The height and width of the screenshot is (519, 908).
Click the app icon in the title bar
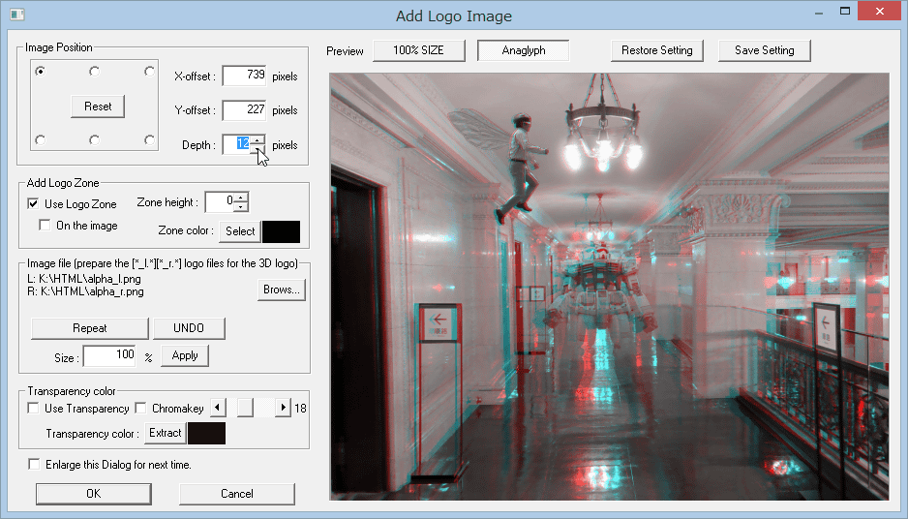click(x=16, y=15)
